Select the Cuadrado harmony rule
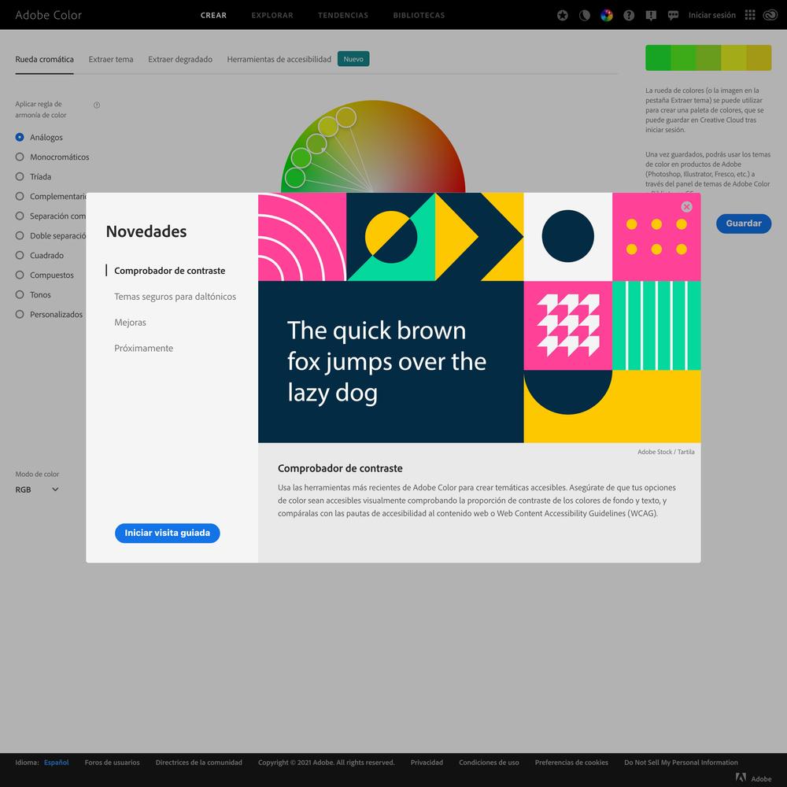The width and height of the screenshot is (787, 787). 20,255
